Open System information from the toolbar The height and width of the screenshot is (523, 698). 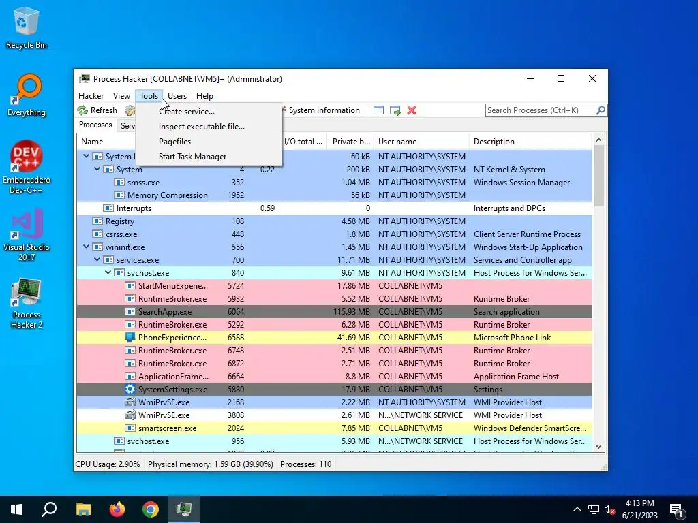[321, 110]
